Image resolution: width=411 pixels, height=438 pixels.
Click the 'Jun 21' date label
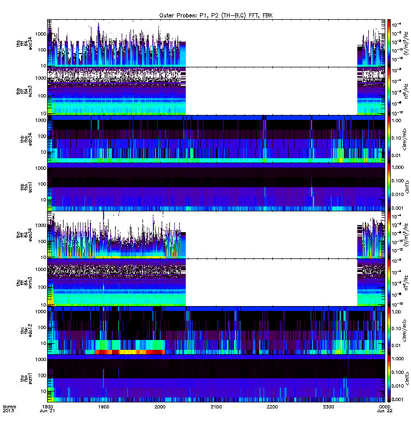pos(47,411)
